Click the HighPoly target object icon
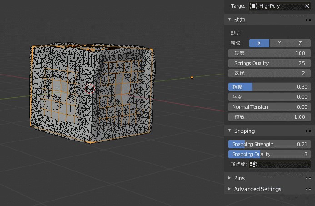 pyautogui.click(x=254, y=6)
